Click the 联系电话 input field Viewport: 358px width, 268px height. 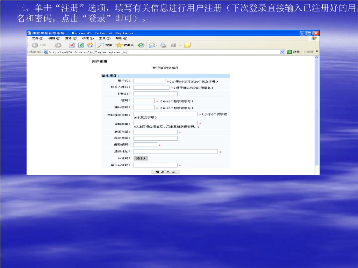click(156, 132)
